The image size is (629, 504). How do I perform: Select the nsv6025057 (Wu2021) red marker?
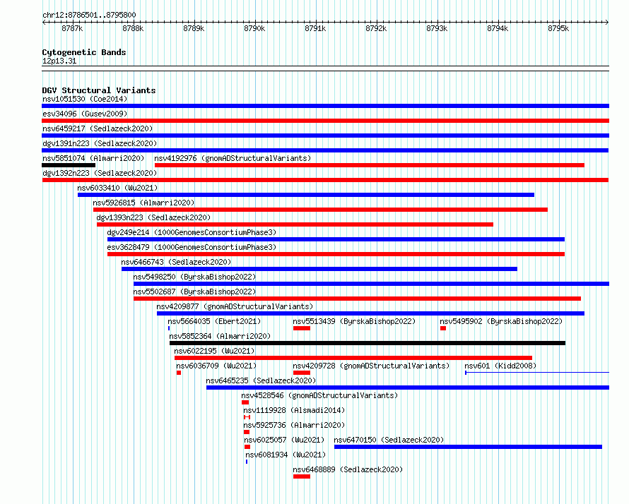[x=247, y=447]
